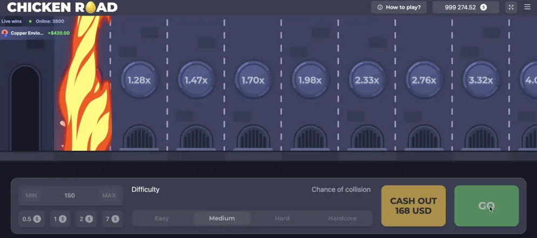This screenshot has width=537, height=238.
Task: Open the hamburger menu icon
Action: pyautogui.click(x=527, y=7)
